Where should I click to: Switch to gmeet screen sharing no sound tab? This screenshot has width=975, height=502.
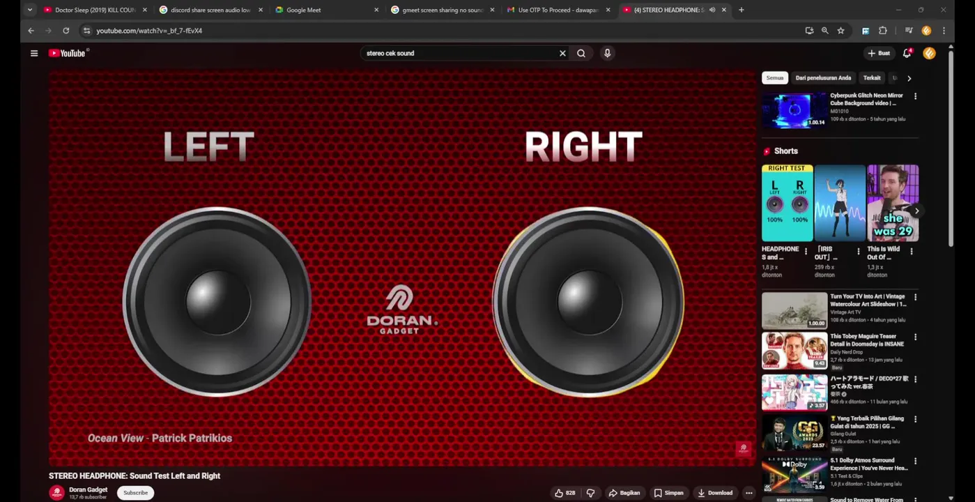(x=441, y=10)
